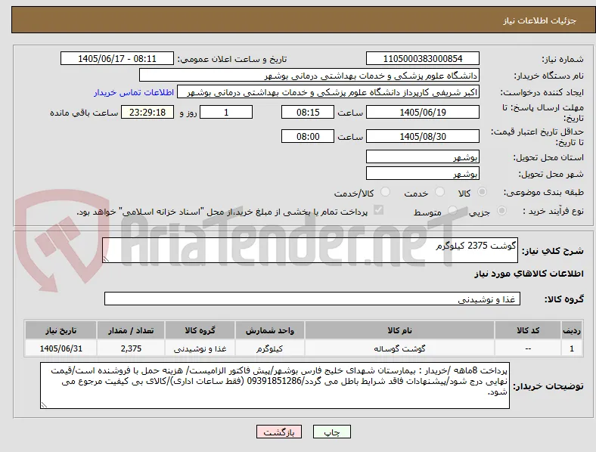Click the remaining time countdown 23:29:18
Screen dimensions: 596x452
tap(147, 112)
